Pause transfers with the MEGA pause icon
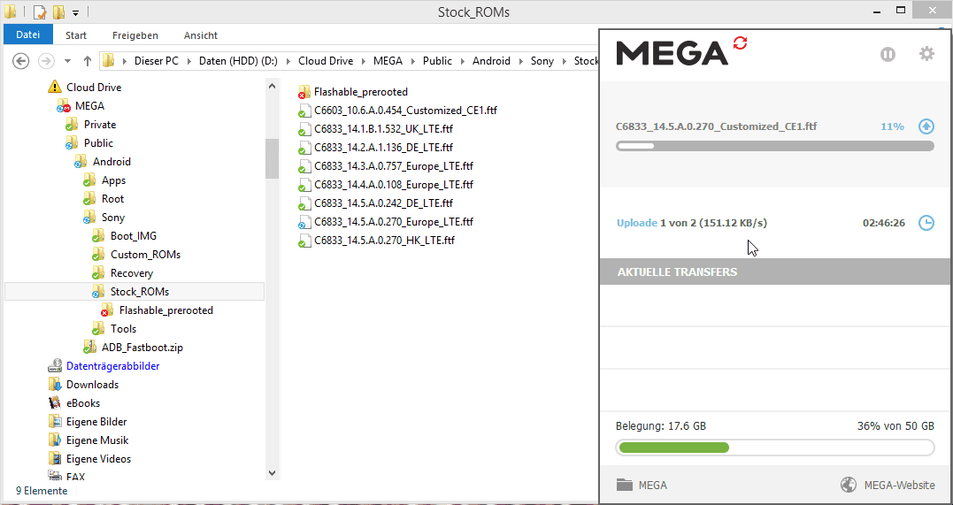The image size is (953, 505). tap(888, 55)
